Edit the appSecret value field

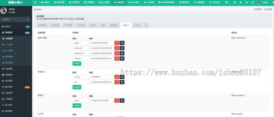(x=101, y=48)
